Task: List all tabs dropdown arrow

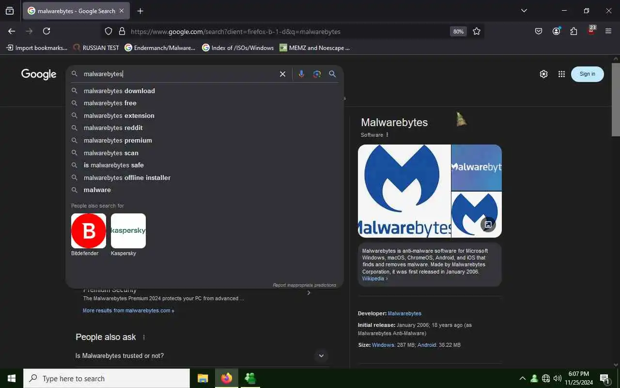Action: click(524, 11)
